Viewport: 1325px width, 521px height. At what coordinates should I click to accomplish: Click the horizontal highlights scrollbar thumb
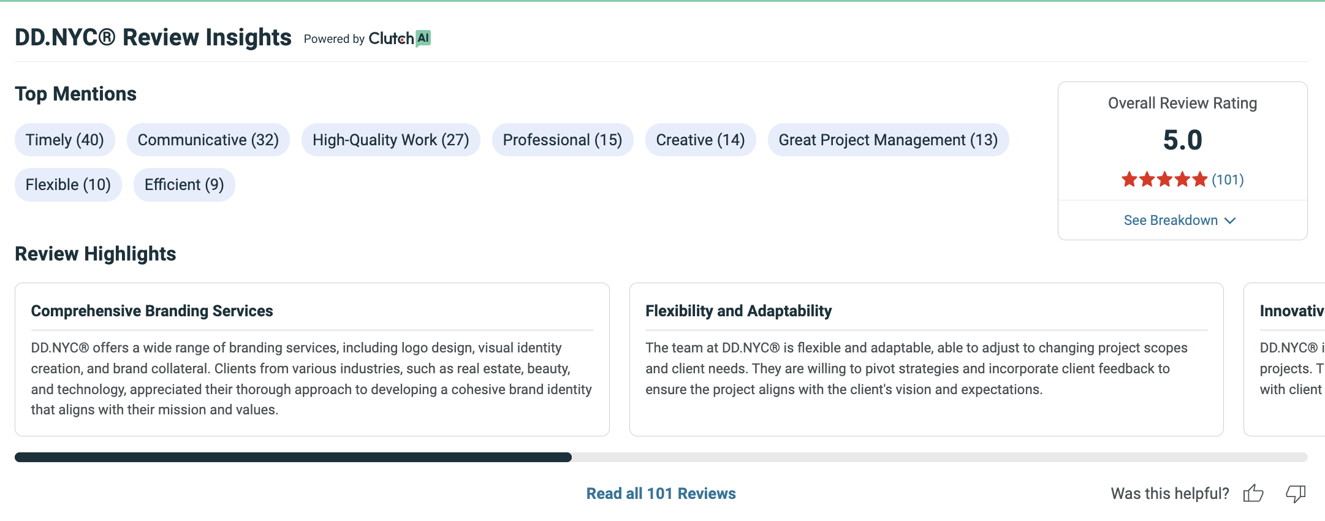point(293,457)
